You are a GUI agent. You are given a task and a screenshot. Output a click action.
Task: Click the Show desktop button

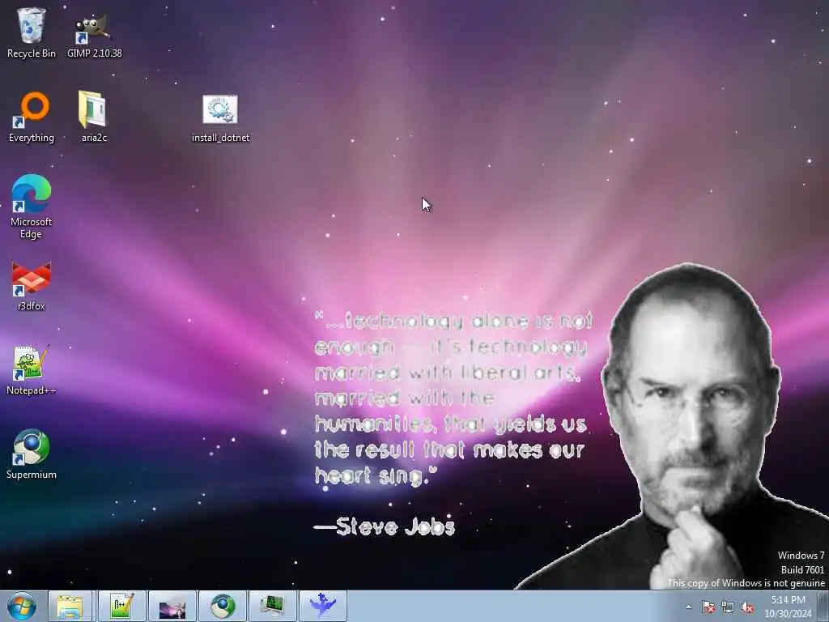pyautogui.click(x=823, y=606)
